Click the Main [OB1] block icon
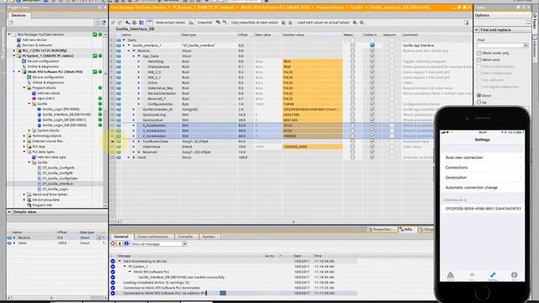Image resolution: width=539 pixels, height=303 pixels. click(x=34, y=98)
